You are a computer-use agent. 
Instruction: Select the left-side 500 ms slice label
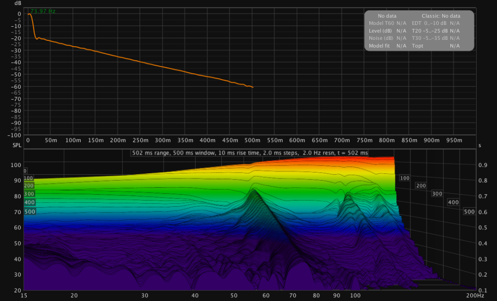pyautogui.click(x=29, y=212)
